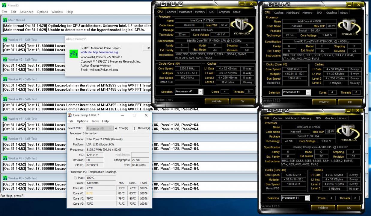Viewport: 371px width, 216px height.
Task: Click the Worker #2 Self-Test window icon
Action: click(5, 60)
